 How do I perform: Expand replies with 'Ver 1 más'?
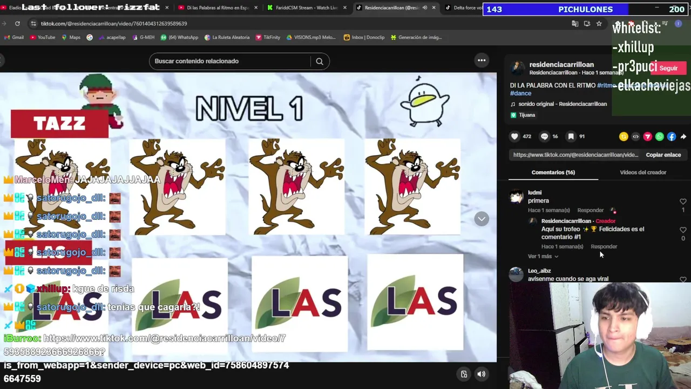click(543, 256)
